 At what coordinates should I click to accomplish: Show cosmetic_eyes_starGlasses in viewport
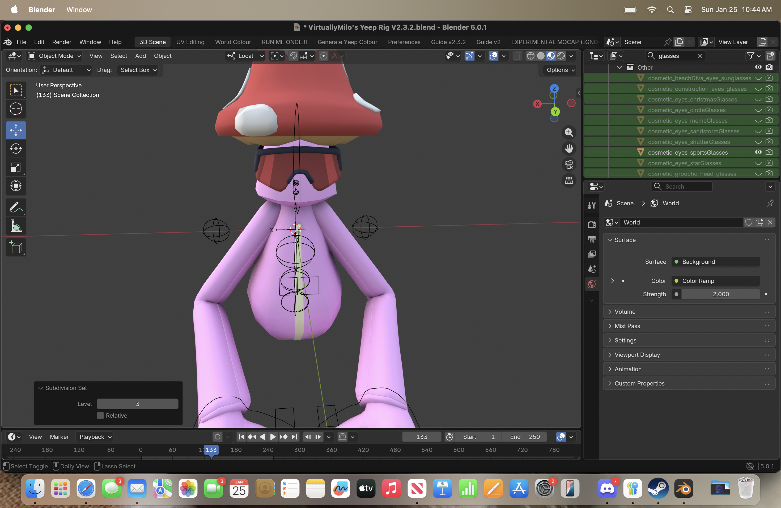[758, 163]
